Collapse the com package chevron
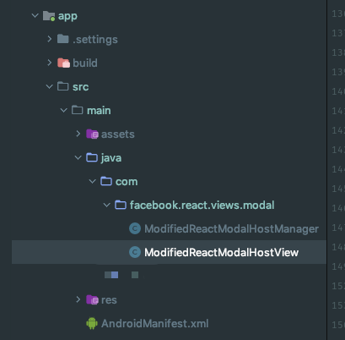345x340 pixels. pyautogui.click(x=93, y=181)
